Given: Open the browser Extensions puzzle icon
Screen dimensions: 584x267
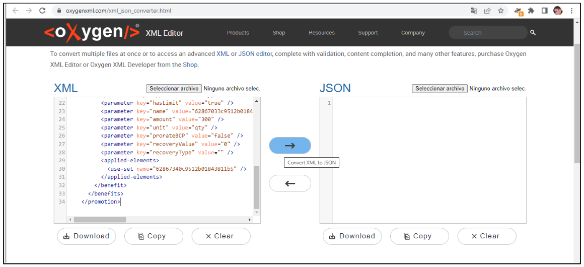Looking at the screenshot, I should (531, 11).
